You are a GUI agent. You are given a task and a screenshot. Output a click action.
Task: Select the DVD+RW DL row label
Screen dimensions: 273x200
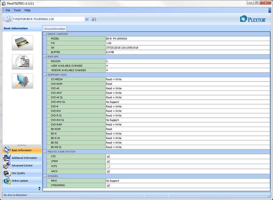click(58, 102)
